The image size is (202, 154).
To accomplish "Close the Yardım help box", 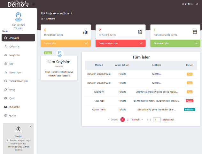I will click(31, 127).
